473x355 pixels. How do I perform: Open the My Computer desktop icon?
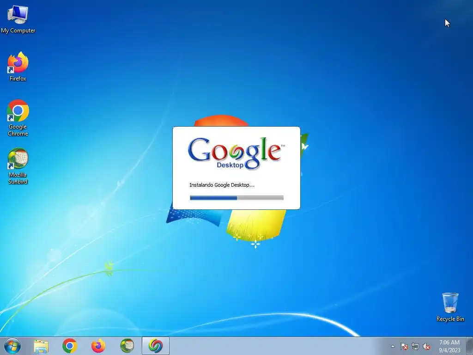(18, 19)
